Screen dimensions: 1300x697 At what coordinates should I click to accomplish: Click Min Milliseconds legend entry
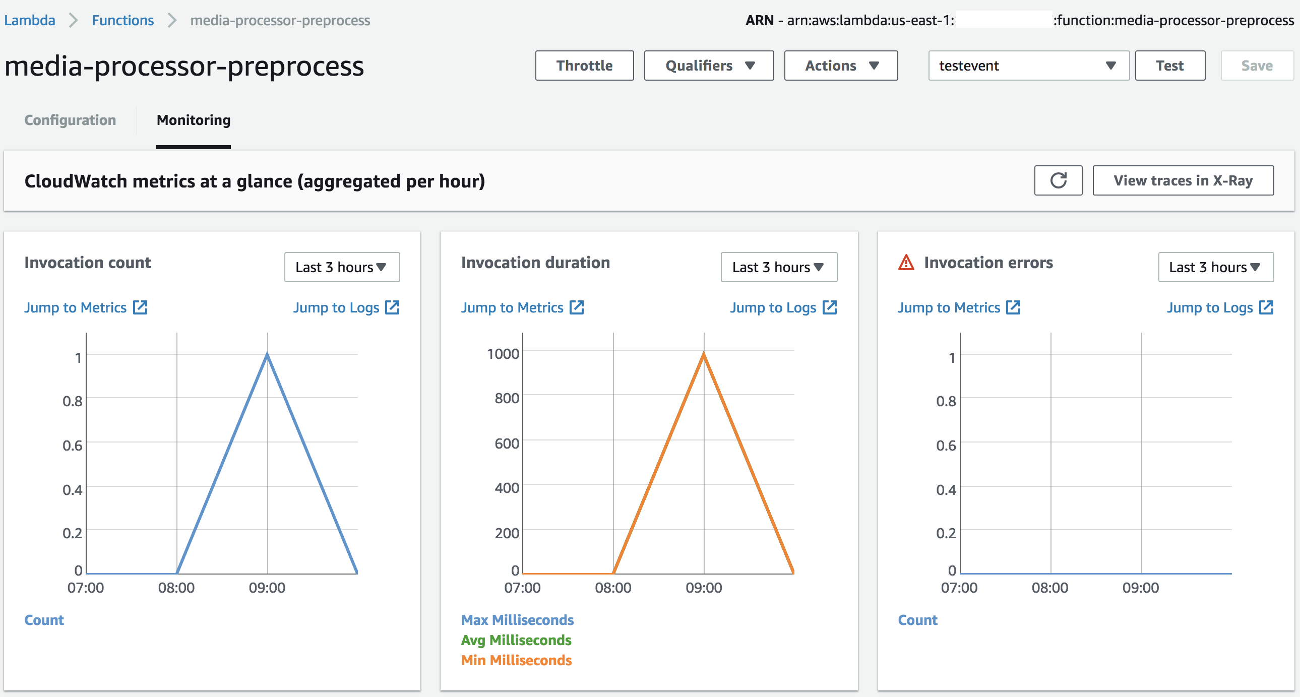click(x=516, y=660)
